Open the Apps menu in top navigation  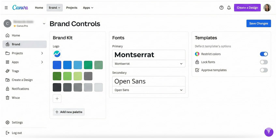point(88,7)
